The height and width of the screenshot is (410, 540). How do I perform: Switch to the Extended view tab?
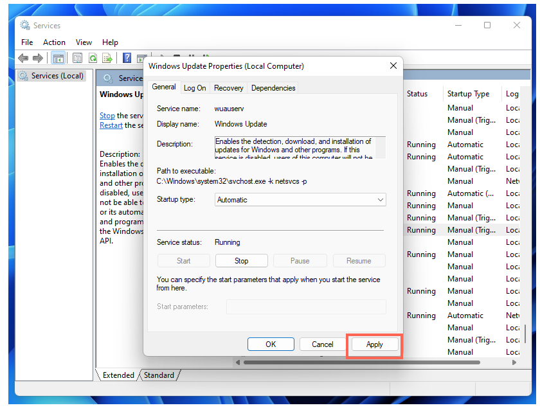pyautogui.click(x=118, y=375)
